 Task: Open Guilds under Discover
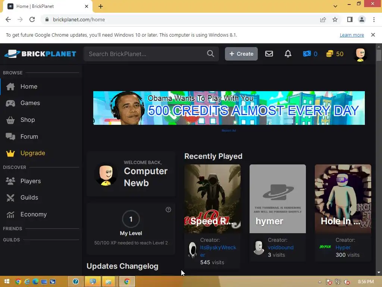29,197
